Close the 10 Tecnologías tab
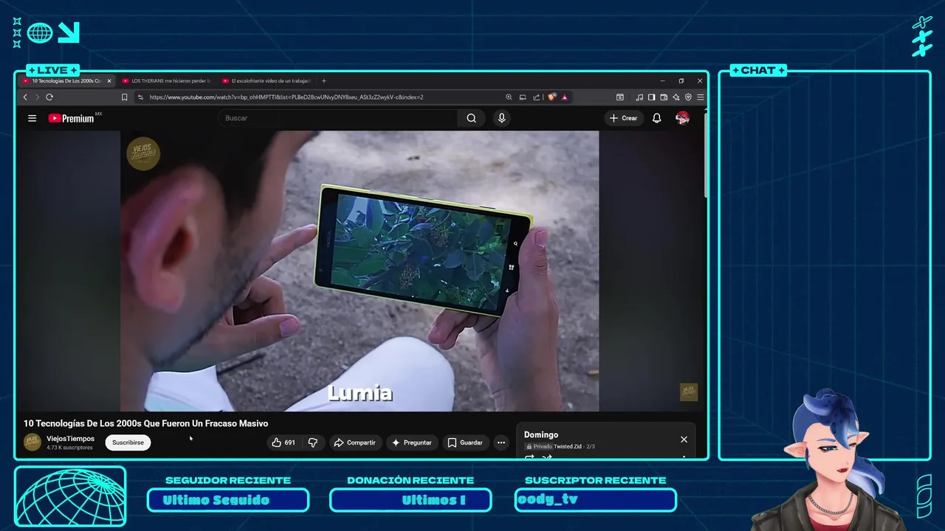 point(109,81)
